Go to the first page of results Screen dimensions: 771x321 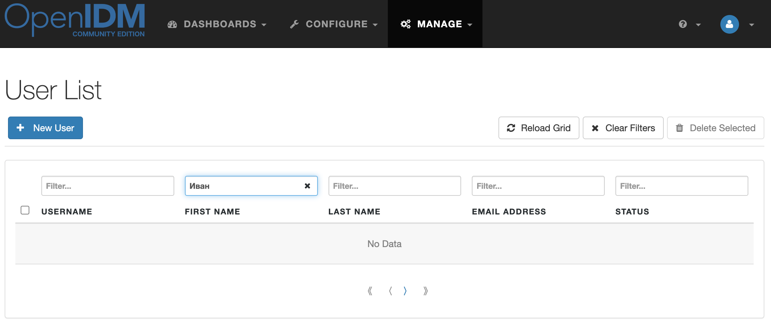tap(370, 291)
